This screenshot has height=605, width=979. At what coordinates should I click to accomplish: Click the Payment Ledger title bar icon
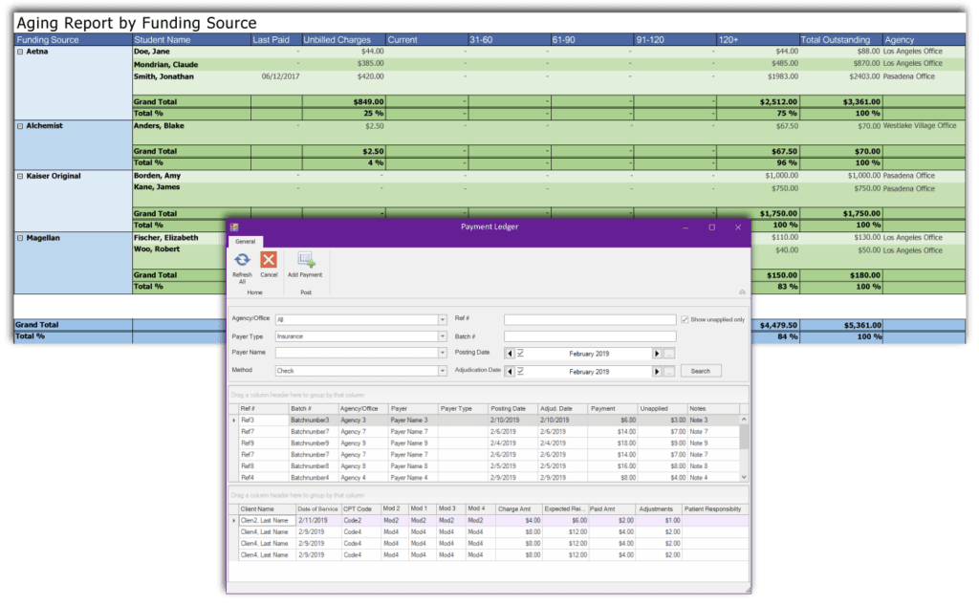[x=233, y=227]
